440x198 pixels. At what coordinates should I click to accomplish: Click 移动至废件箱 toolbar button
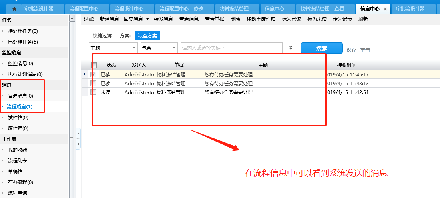pyautogui.click(x=261, y=19)
